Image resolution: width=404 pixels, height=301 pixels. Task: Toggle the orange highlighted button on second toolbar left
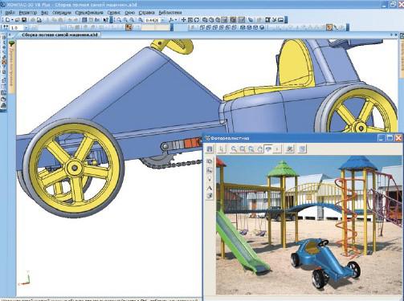129,27
